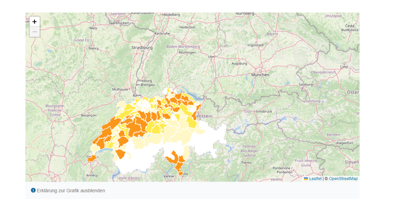Screen dimensions: 399x199
Task: Zoom in on the map
Action: click(35, 22)
